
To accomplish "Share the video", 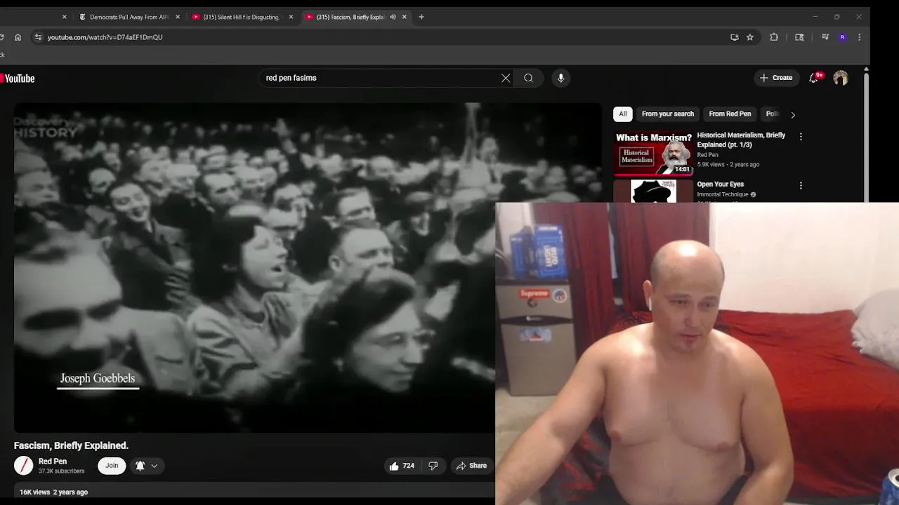I will (x=471, y=466).
